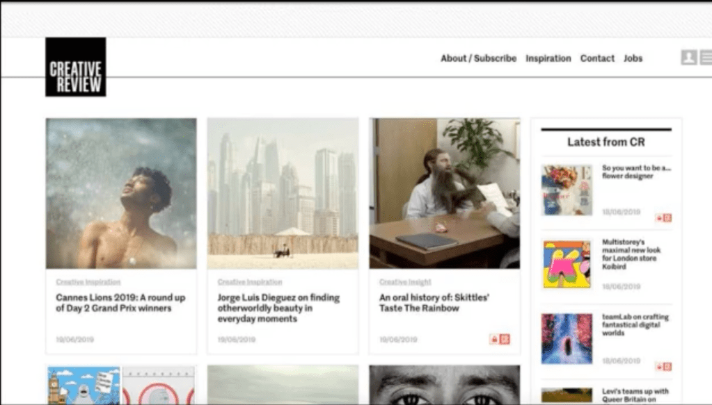Click lock icon beside teamLab article
The height and width of the screenshot is (405, 712).
tap(658, 366)
